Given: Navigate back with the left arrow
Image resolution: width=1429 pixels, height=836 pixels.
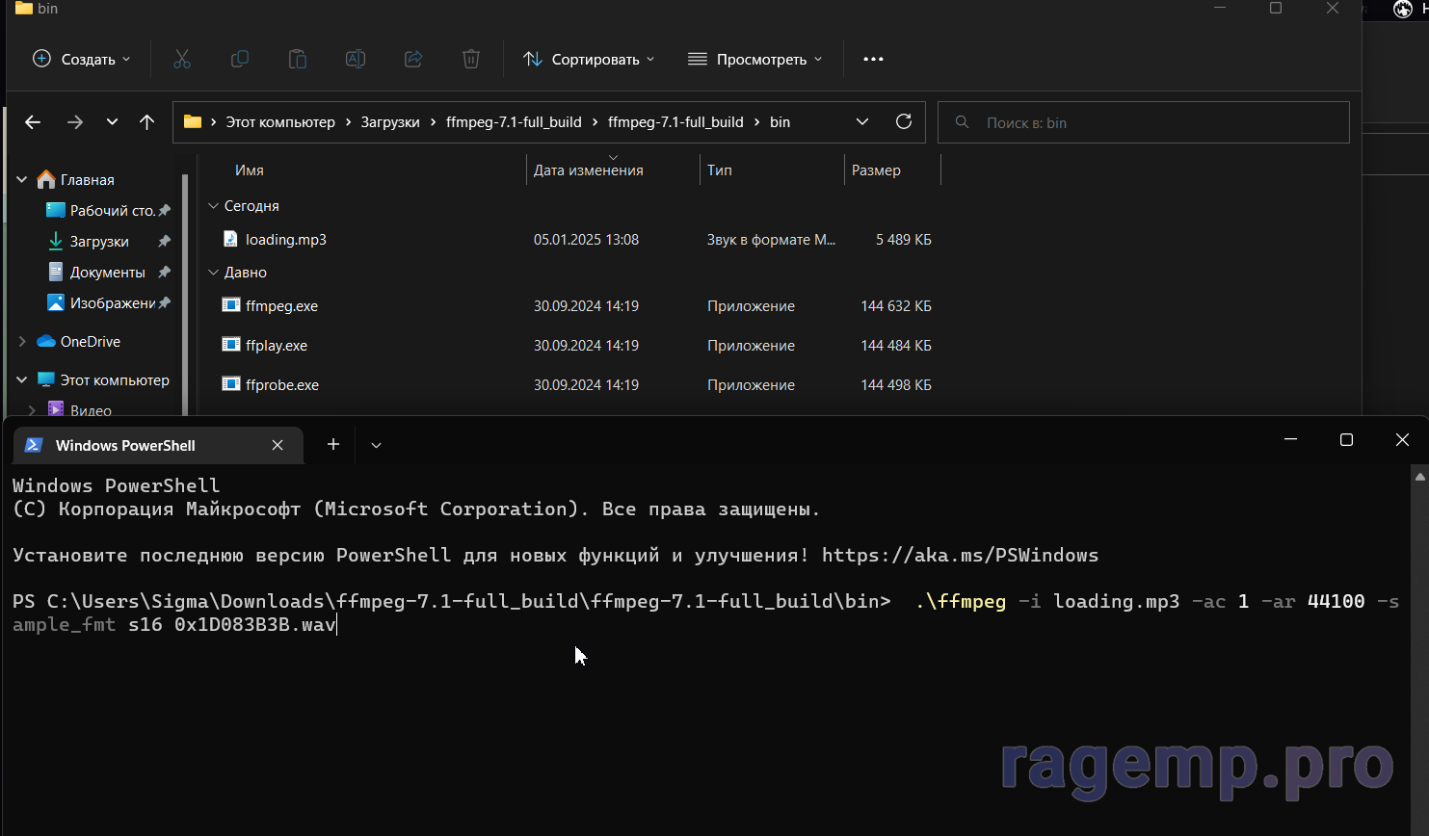Looking at the screenshot, I should tap(33, 122).
